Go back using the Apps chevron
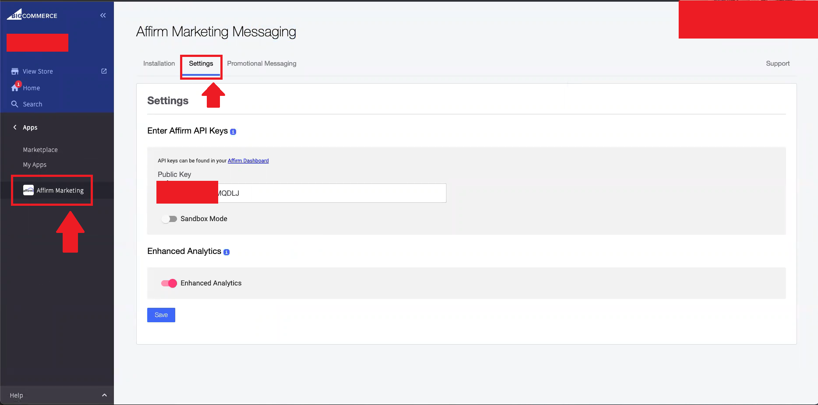818x405 pixels. pyautogui.click(x=15, y=127)
